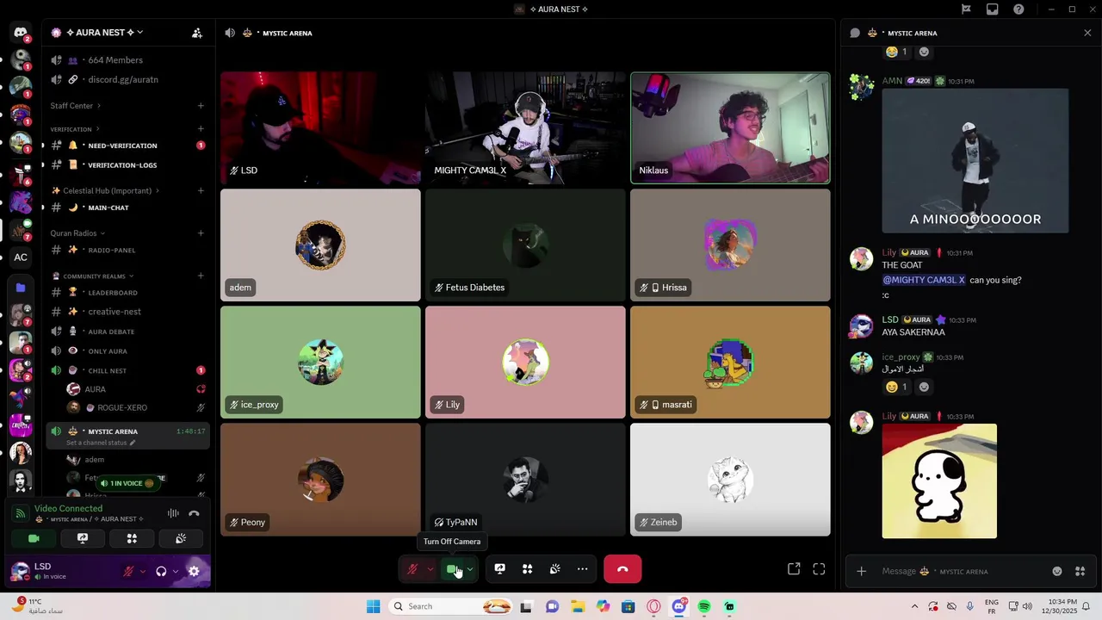This screenshot has width=1102, height=620.
Task: Click screen share button in Video Connected panel
Action: 83,538
